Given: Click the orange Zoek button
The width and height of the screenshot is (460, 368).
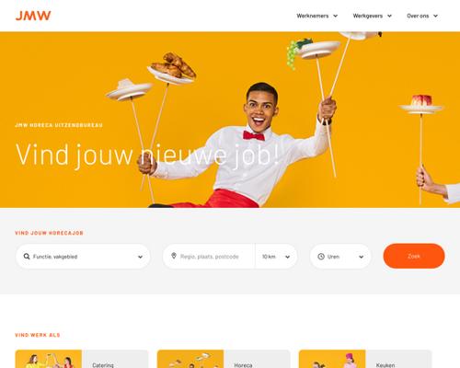Looking at the screenshot, I should pyautogui.click(x=414, y=256).
